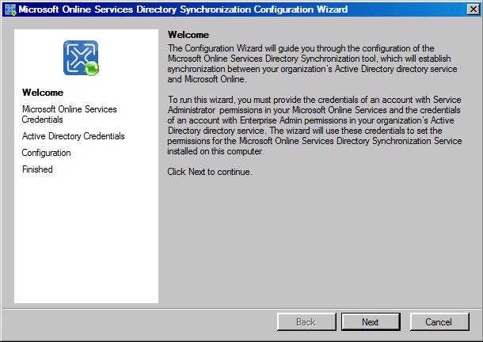Jump to the Finished step

pyautogui.click(x=37, y=169)
